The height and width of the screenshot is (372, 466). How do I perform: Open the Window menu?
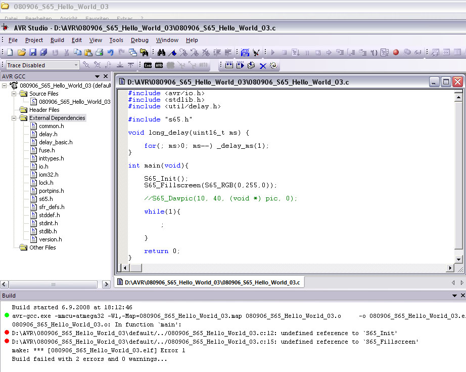[167, 40]
